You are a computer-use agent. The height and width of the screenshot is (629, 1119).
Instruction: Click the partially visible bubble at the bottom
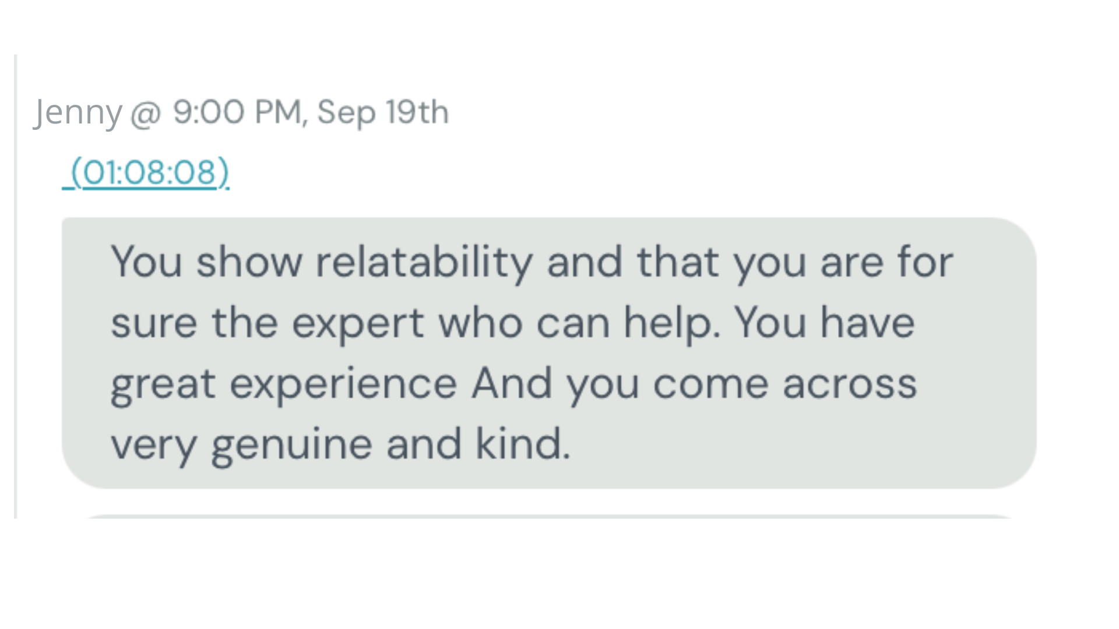548,516
